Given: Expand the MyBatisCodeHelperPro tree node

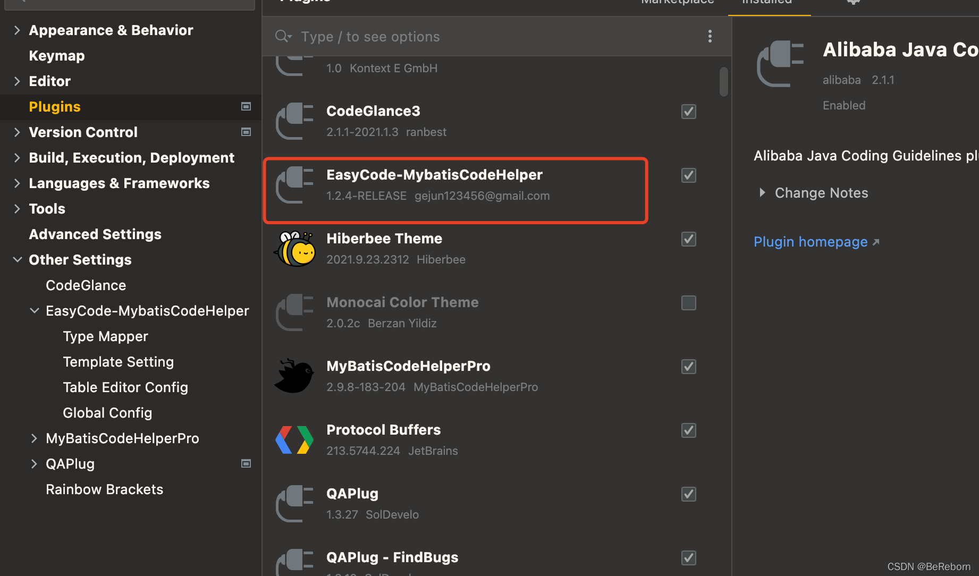Looking at the screenshot, I should (34, 438).
